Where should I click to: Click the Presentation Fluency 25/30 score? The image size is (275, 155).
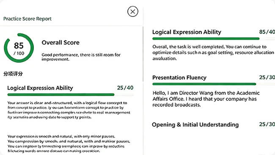(267, 77)
